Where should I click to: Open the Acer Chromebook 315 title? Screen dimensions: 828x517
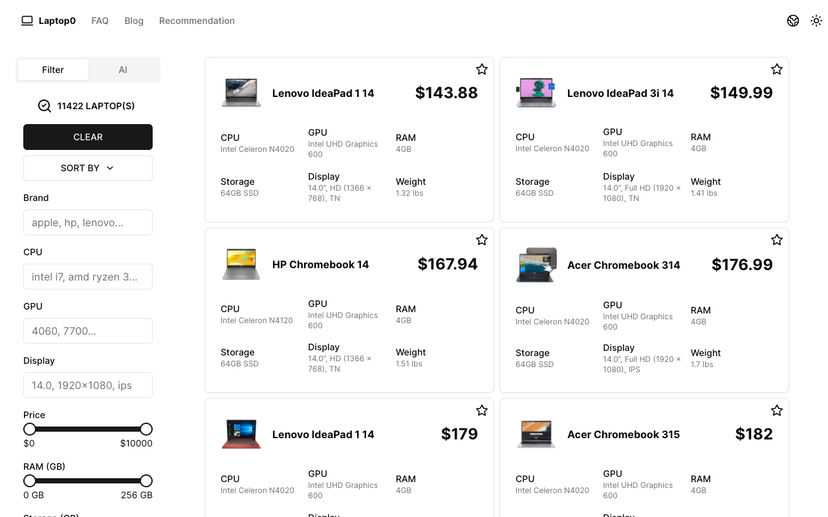(x=624, y=434)
